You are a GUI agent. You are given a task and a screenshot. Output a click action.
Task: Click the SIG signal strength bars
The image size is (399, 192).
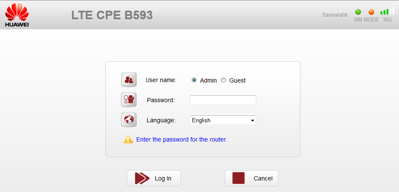[x=387, y=11]
